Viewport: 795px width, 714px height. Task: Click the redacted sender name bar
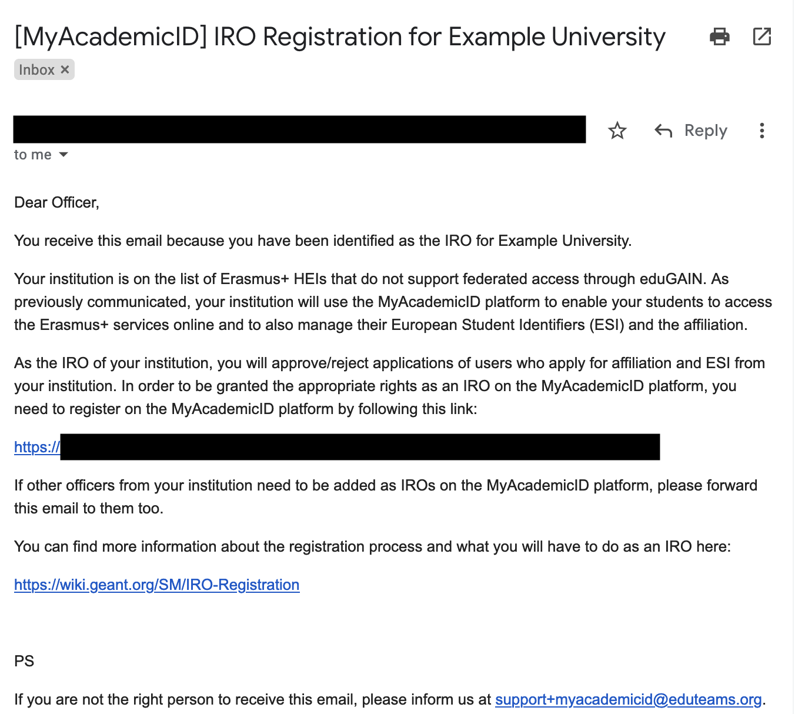(299, 129)
